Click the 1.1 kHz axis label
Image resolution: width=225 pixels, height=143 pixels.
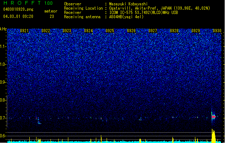pyautogui.click(x=3, y=46)
